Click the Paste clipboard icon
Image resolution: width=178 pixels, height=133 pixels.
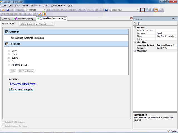(62, 10)
